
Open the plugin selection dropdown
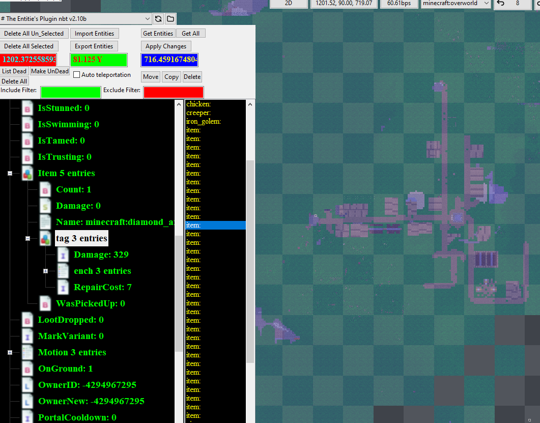[x=148, y=19]
